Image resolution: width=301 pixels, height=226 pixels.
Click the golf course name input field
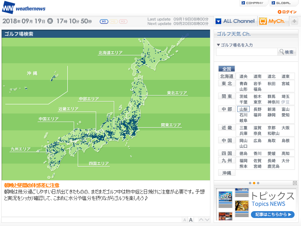point(246,52)
